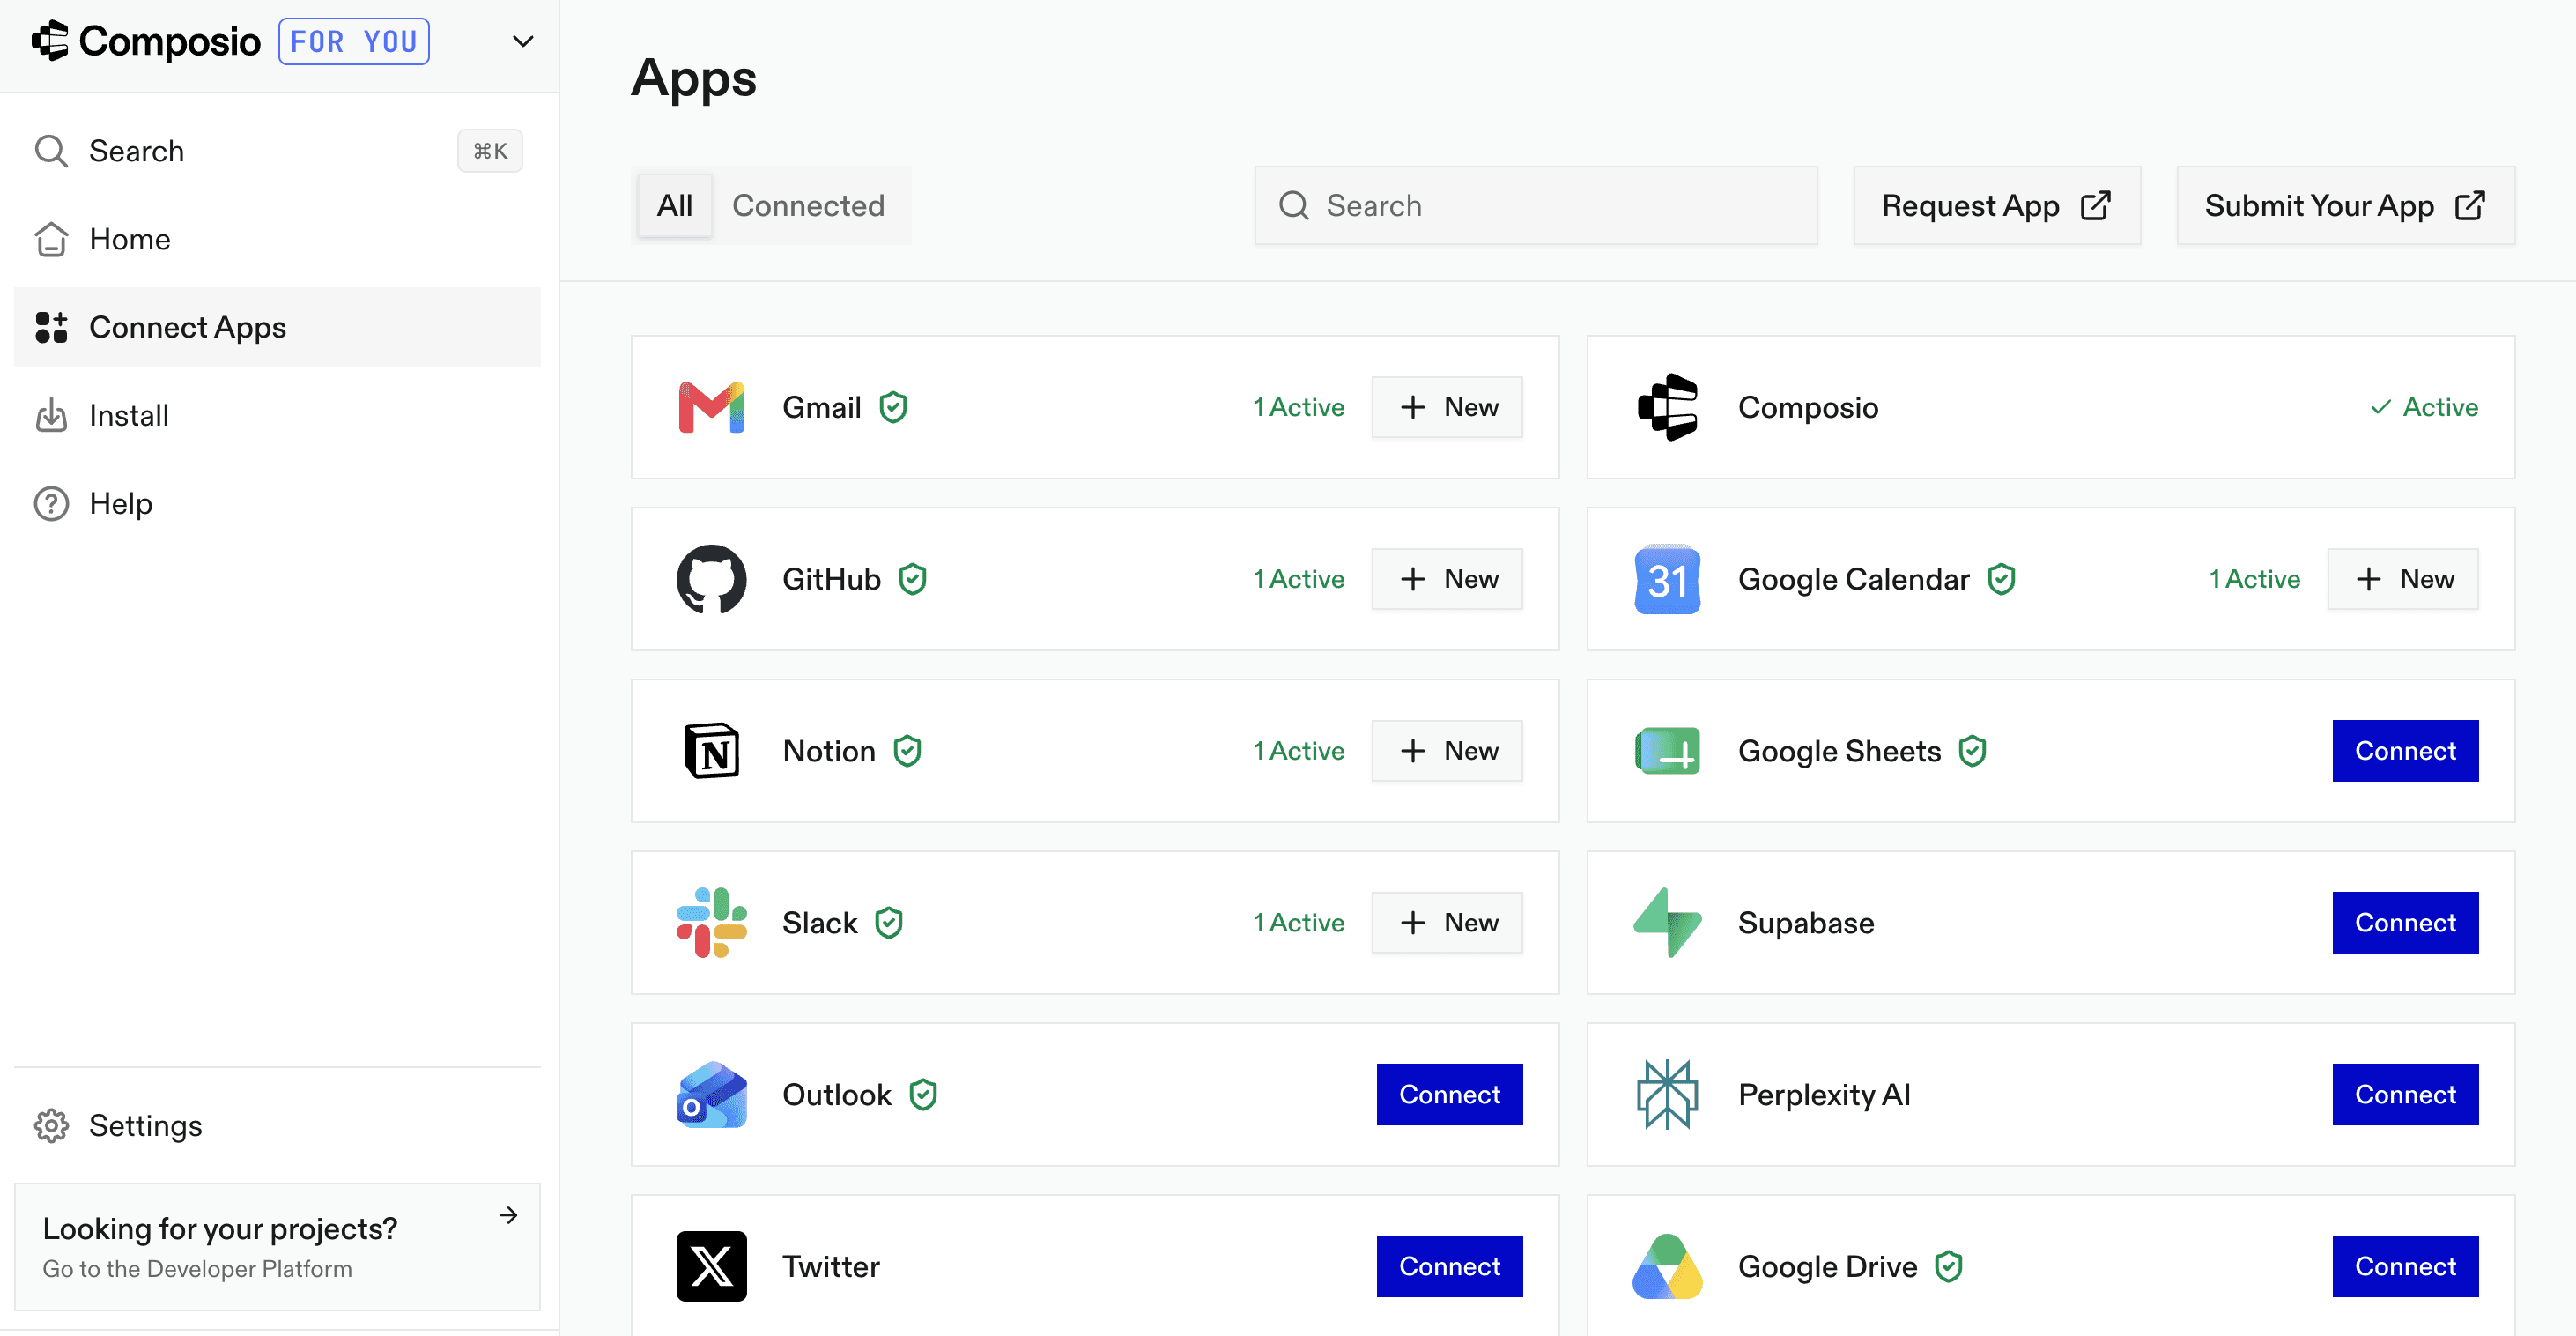This screenshot has height=1336, width=2576.
Task: Click the Connect Apps grid-plus icon
Action: [51, 327]
